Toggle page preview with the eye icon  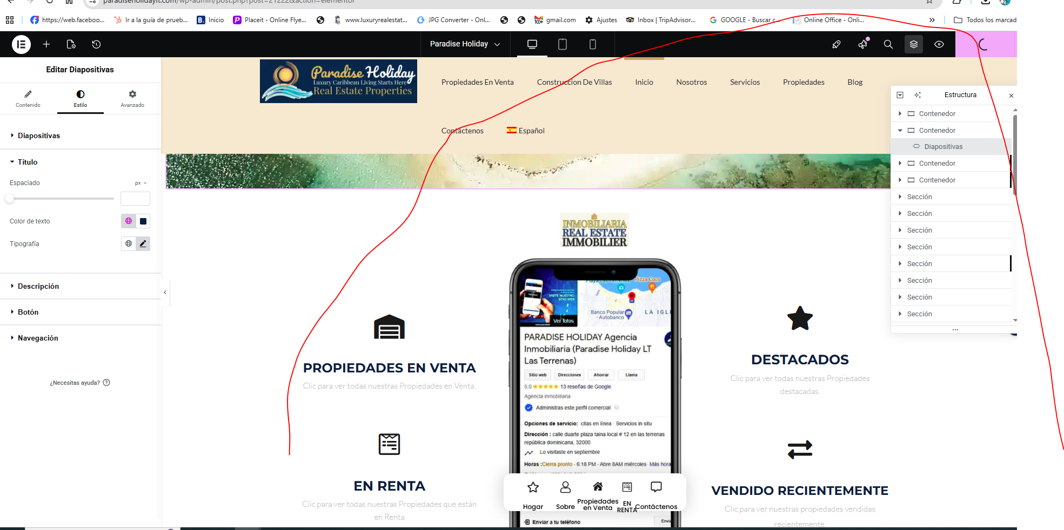tap(939, 44)
